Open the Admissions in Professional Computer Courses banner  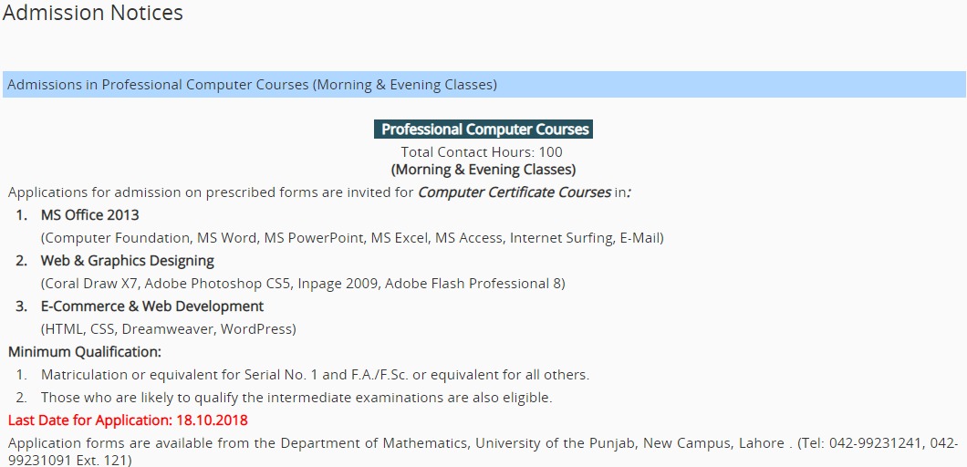point(483,85)
